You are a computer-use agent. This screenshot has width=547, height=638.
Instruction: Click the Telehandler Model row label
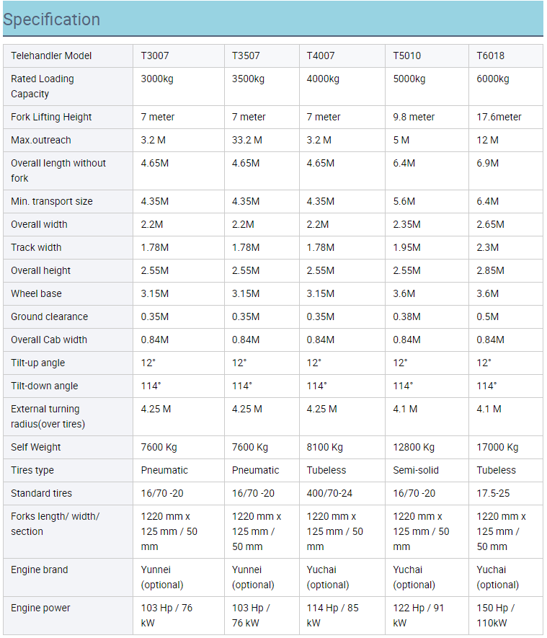pos(51,56)
